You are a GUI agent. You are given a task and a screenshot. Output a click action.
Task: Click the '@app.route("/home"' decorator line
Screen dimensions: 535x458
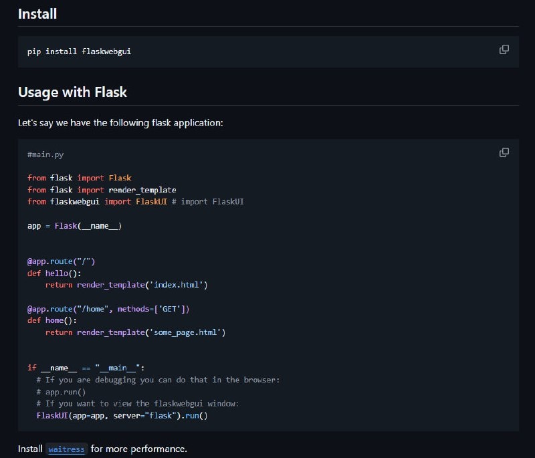[108, 309]
